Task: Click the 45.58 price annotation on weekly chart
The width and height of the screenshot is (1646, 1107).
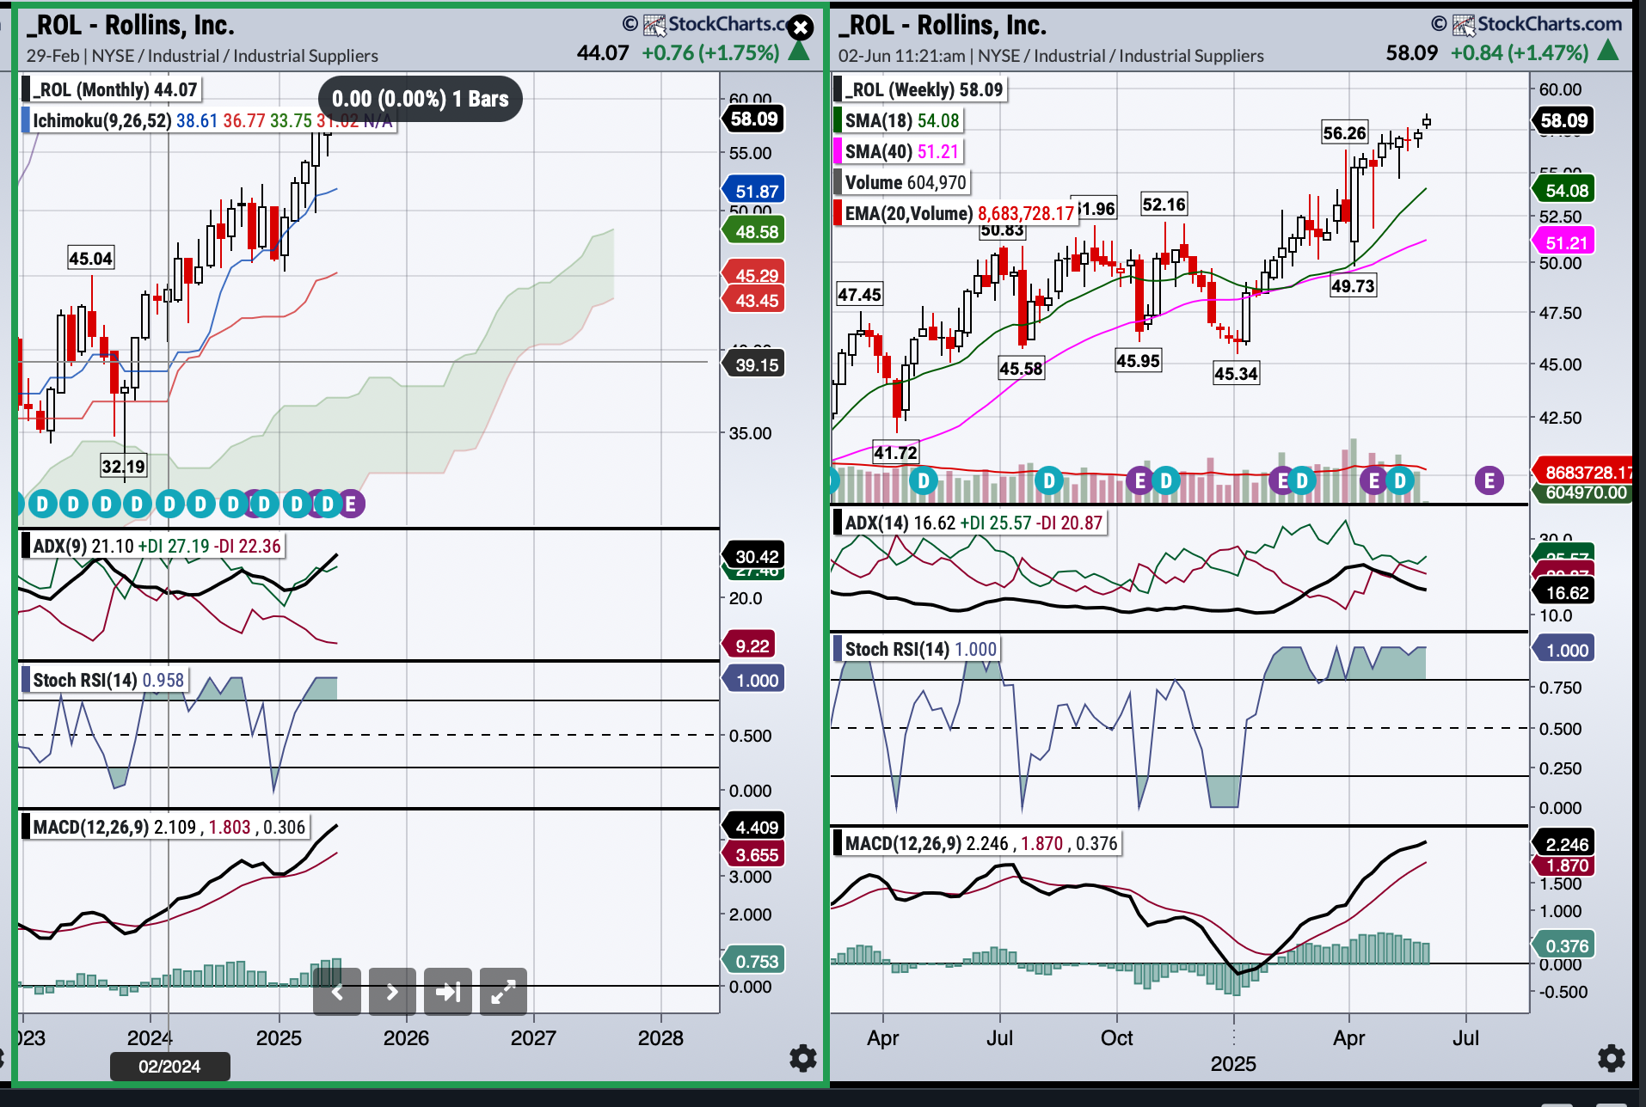Action: click(x=1021, y=368)
